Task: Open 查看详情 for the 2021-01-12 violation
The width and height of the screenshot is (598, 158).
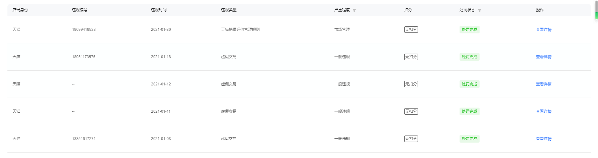Action: (544, 84)
